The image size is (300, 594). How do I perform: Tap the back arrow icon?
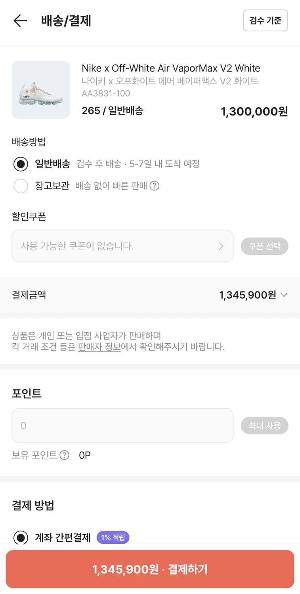click(x=20, y=21)
